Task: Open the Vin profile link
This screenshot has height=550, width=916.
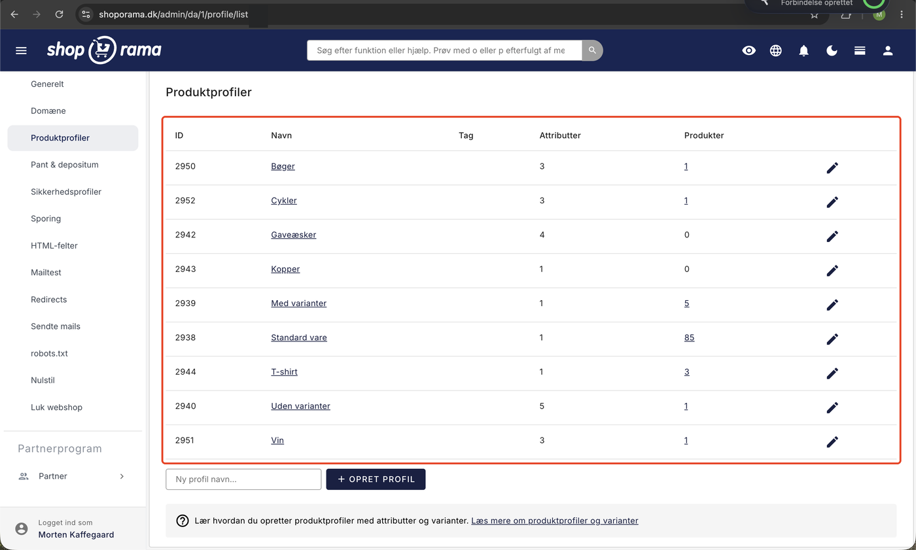Action: tap(277, 440)
